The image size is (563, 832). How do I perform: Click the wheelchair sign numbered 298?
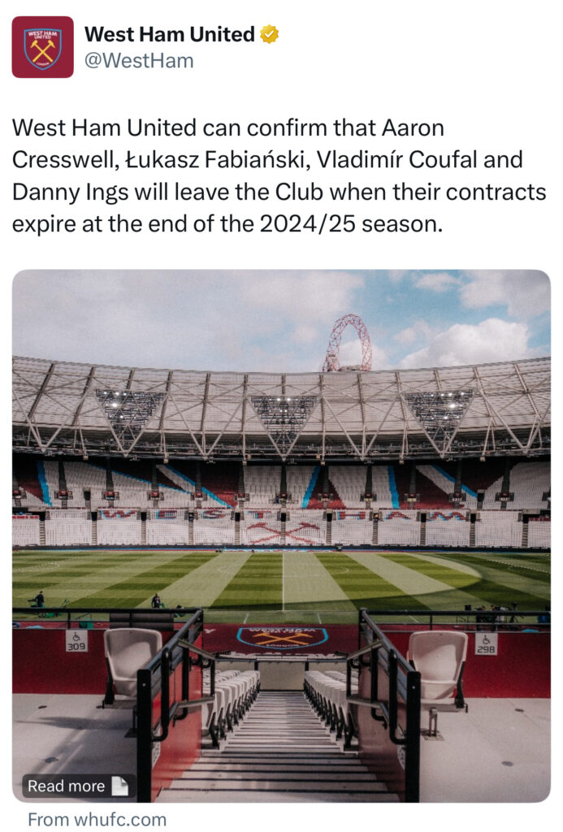point(486,643)
